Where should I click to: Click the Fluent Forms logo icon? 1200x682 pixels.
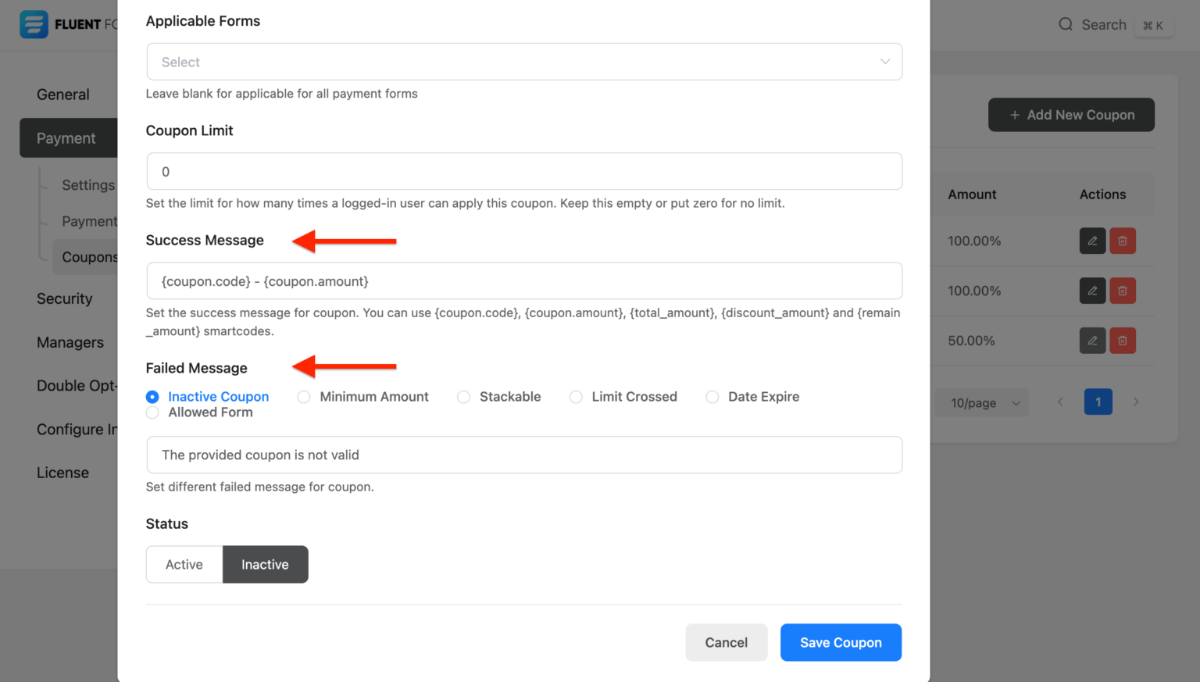pos(34,24)
